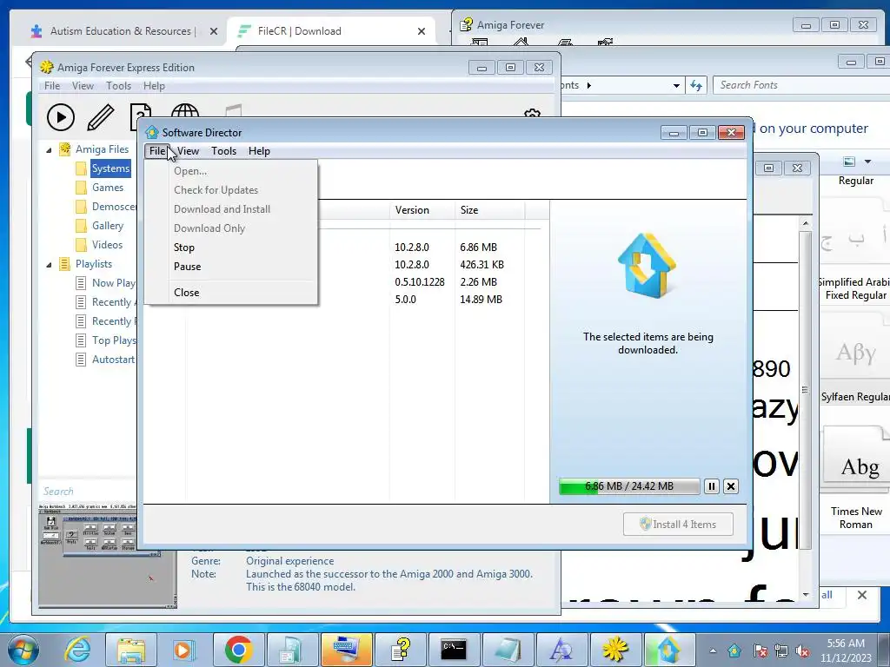Screen dimensions: 890x667
Task: Open the Help menu in Software Director
Action: (259, 151)
